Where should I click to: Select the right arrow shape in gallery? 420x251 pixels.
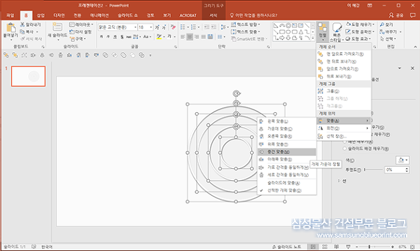click(282, 38)
